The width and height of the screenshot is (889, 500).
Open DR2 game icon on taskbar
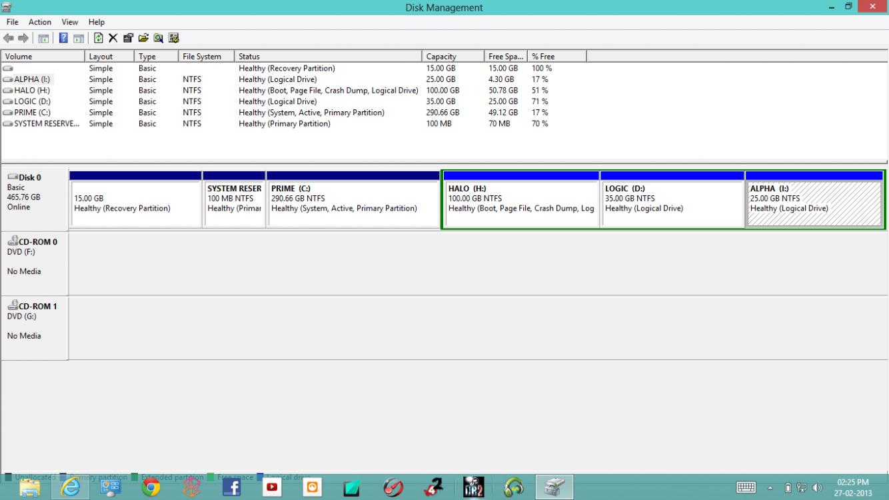(473, 487)
